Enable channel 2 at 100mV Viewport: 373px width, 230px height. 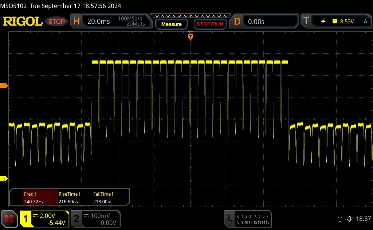tap(76, 219)
